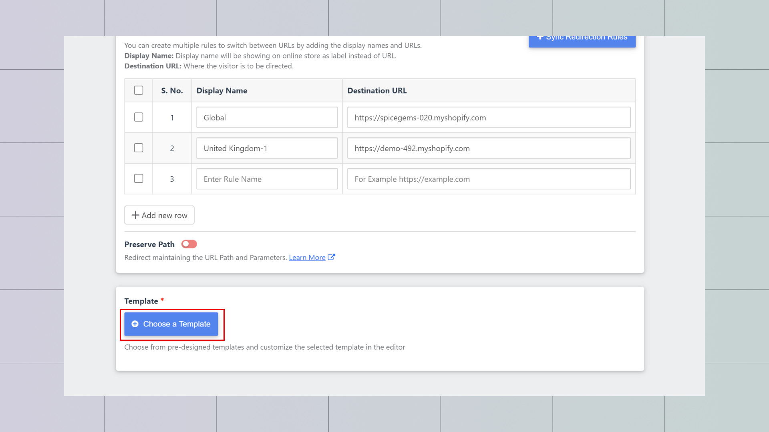Click the spicegems-020 destination URL field
The width and height of the screenshot is (769, 432).
click(489, 118)
